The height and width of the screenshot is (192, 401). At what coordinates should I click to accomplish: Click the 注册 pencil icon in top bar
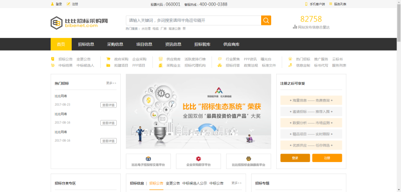(x=68, y=4)
